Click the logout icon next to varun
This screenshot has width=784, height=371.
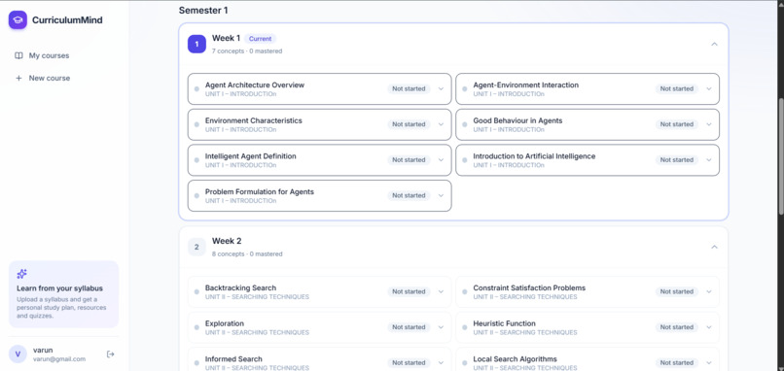point(111,354)
